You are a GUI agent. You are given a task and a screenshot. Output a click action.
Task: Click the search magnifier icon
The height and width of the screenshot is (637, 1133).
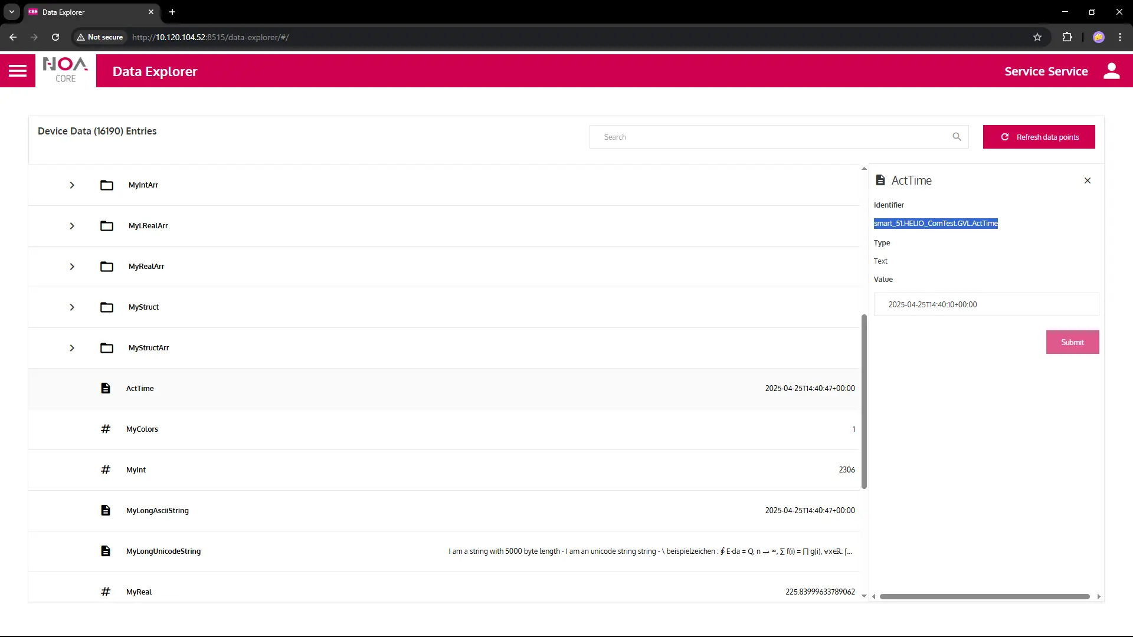click(957, 136)
